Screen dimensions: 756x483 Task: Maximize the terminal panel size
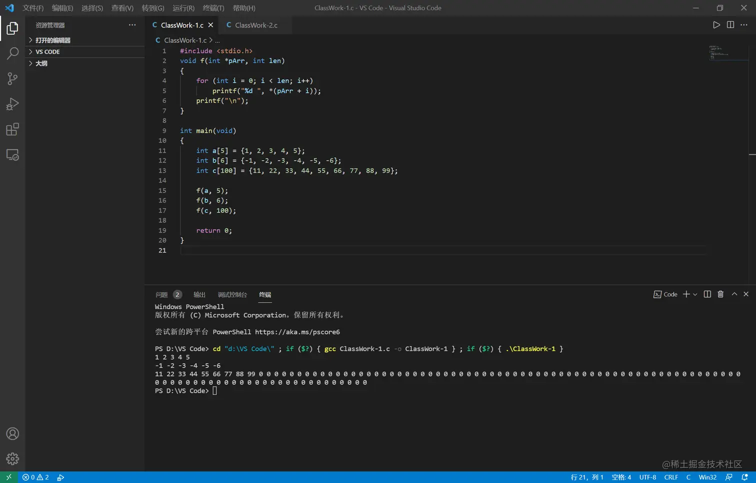pyautogui.click(x=734, y=294)
